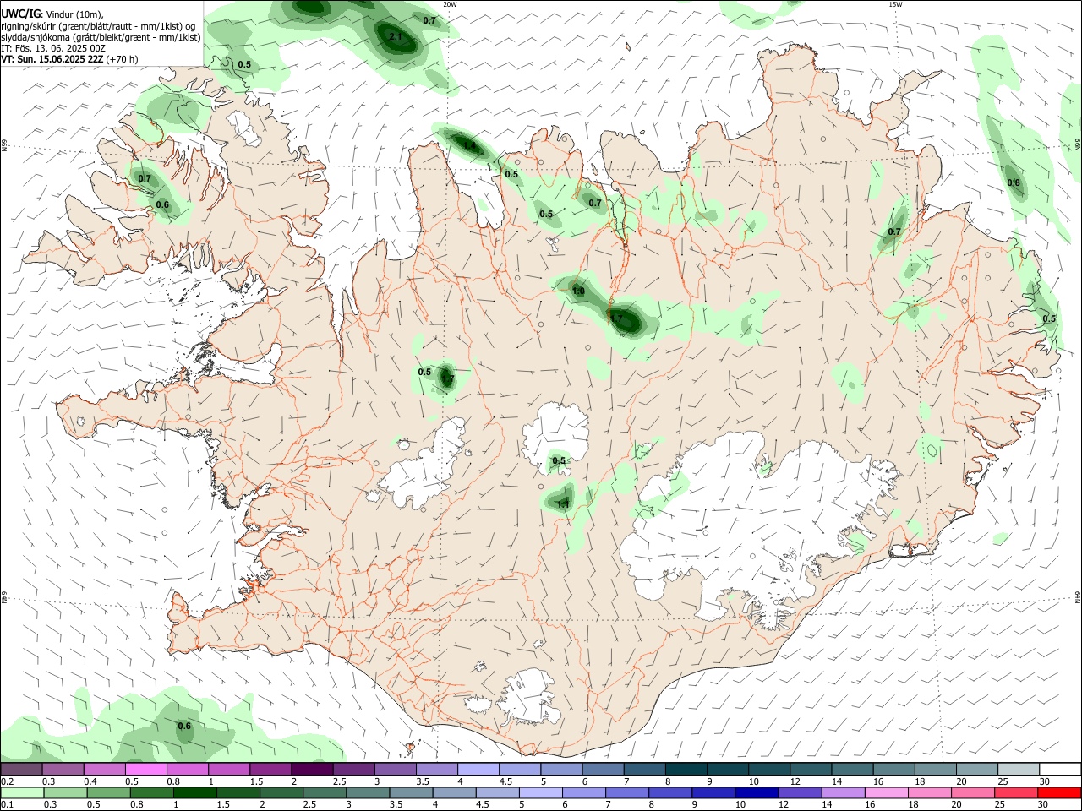Screen dimensions: 1082x811
Task: Pick the 8 mm blue rain legend swatch
Action: (x=672, y=793)
